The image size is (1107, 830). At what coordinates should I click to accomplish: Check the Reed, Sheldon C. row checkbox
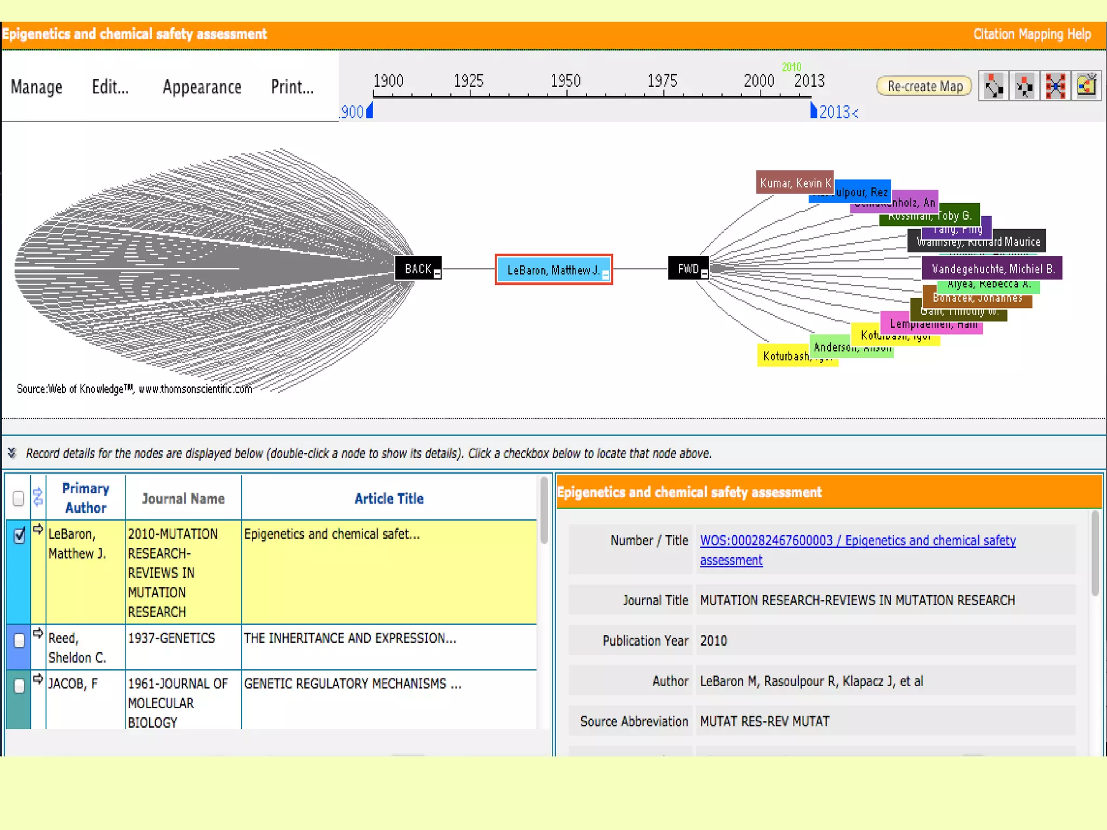[x=19, y=640]
